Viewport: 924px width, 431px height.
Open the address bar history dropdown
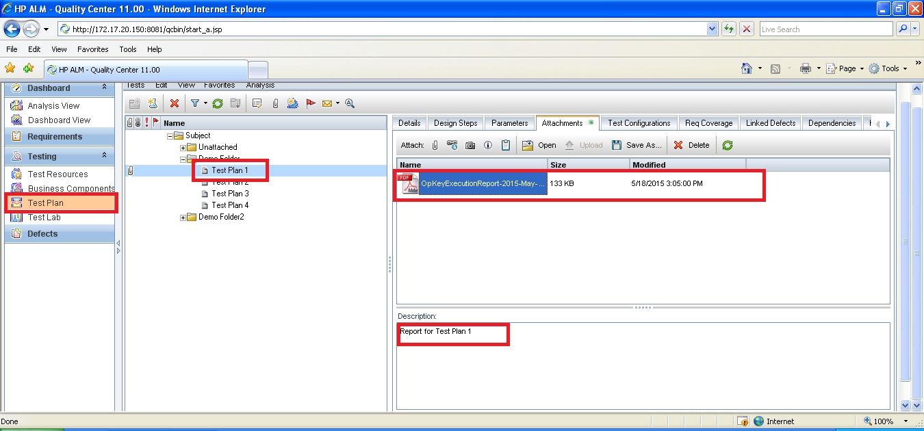point(713,29)
